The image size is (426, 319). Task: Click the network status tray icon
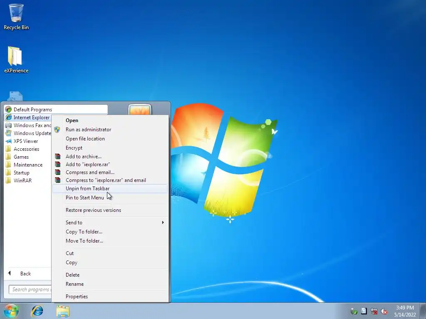pyautogui.click(x=374, y=312)
